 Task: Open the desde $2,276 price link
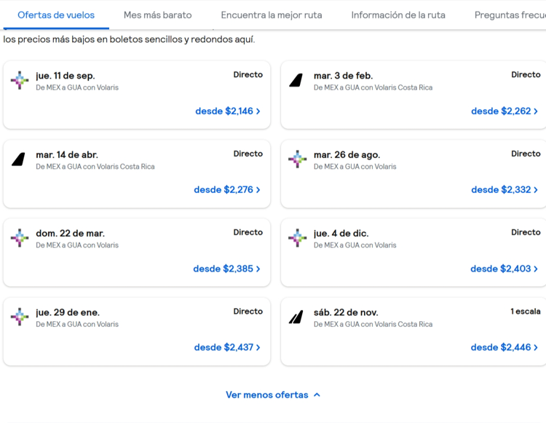(x=227, y=190)
